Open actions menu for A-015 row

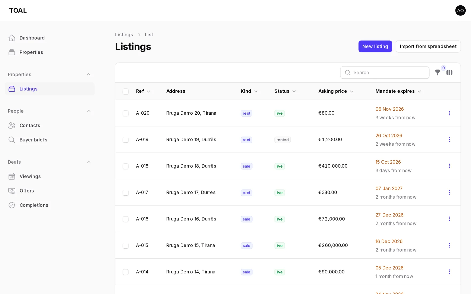449,245
